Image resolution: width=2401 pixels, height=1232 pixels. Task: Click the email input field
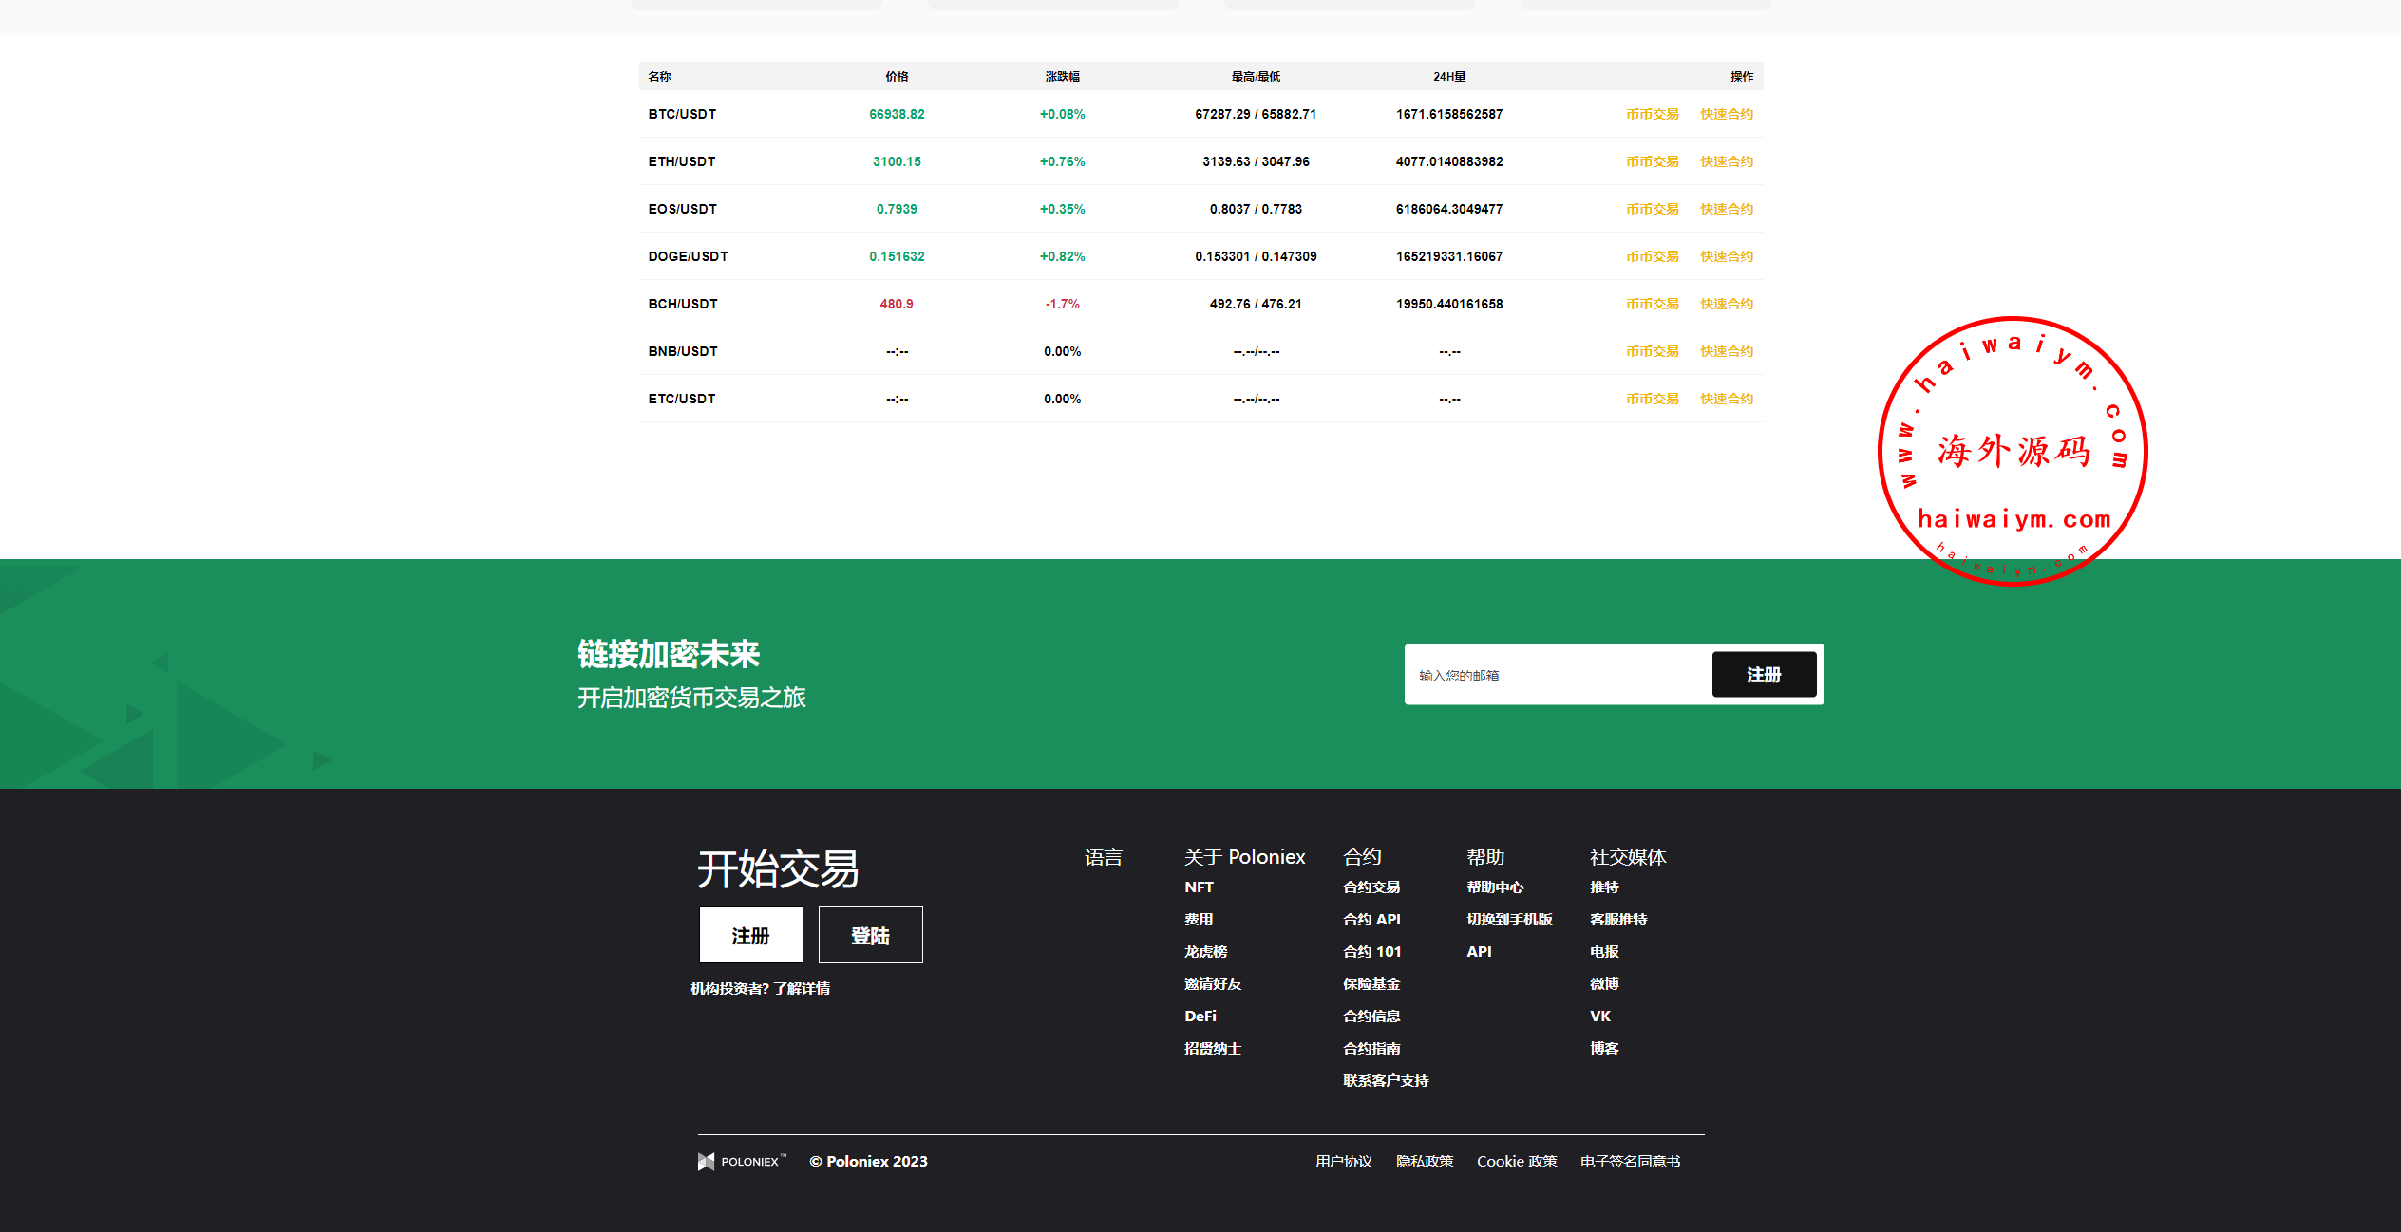coord(1558,675)
